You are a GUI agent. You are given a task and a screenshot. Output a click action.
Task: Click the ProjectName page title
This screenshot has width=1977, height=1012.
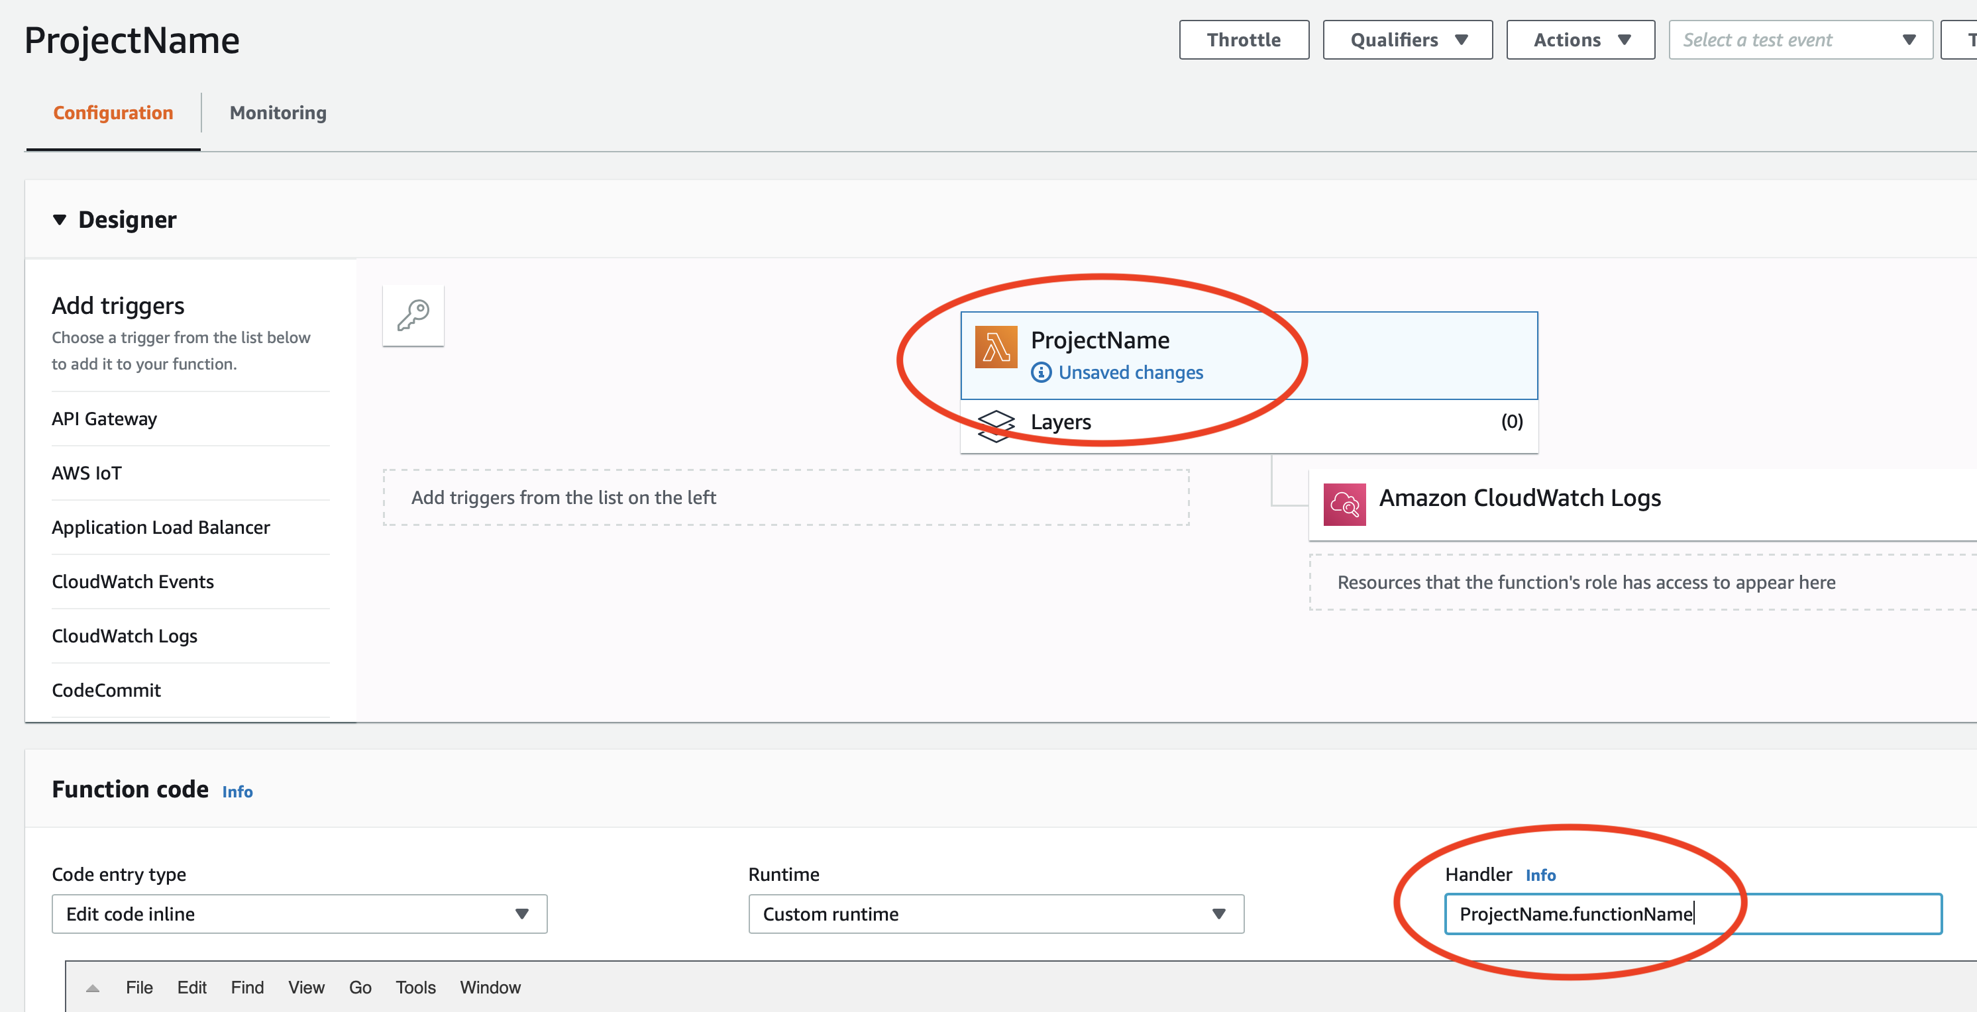point(132,40)
